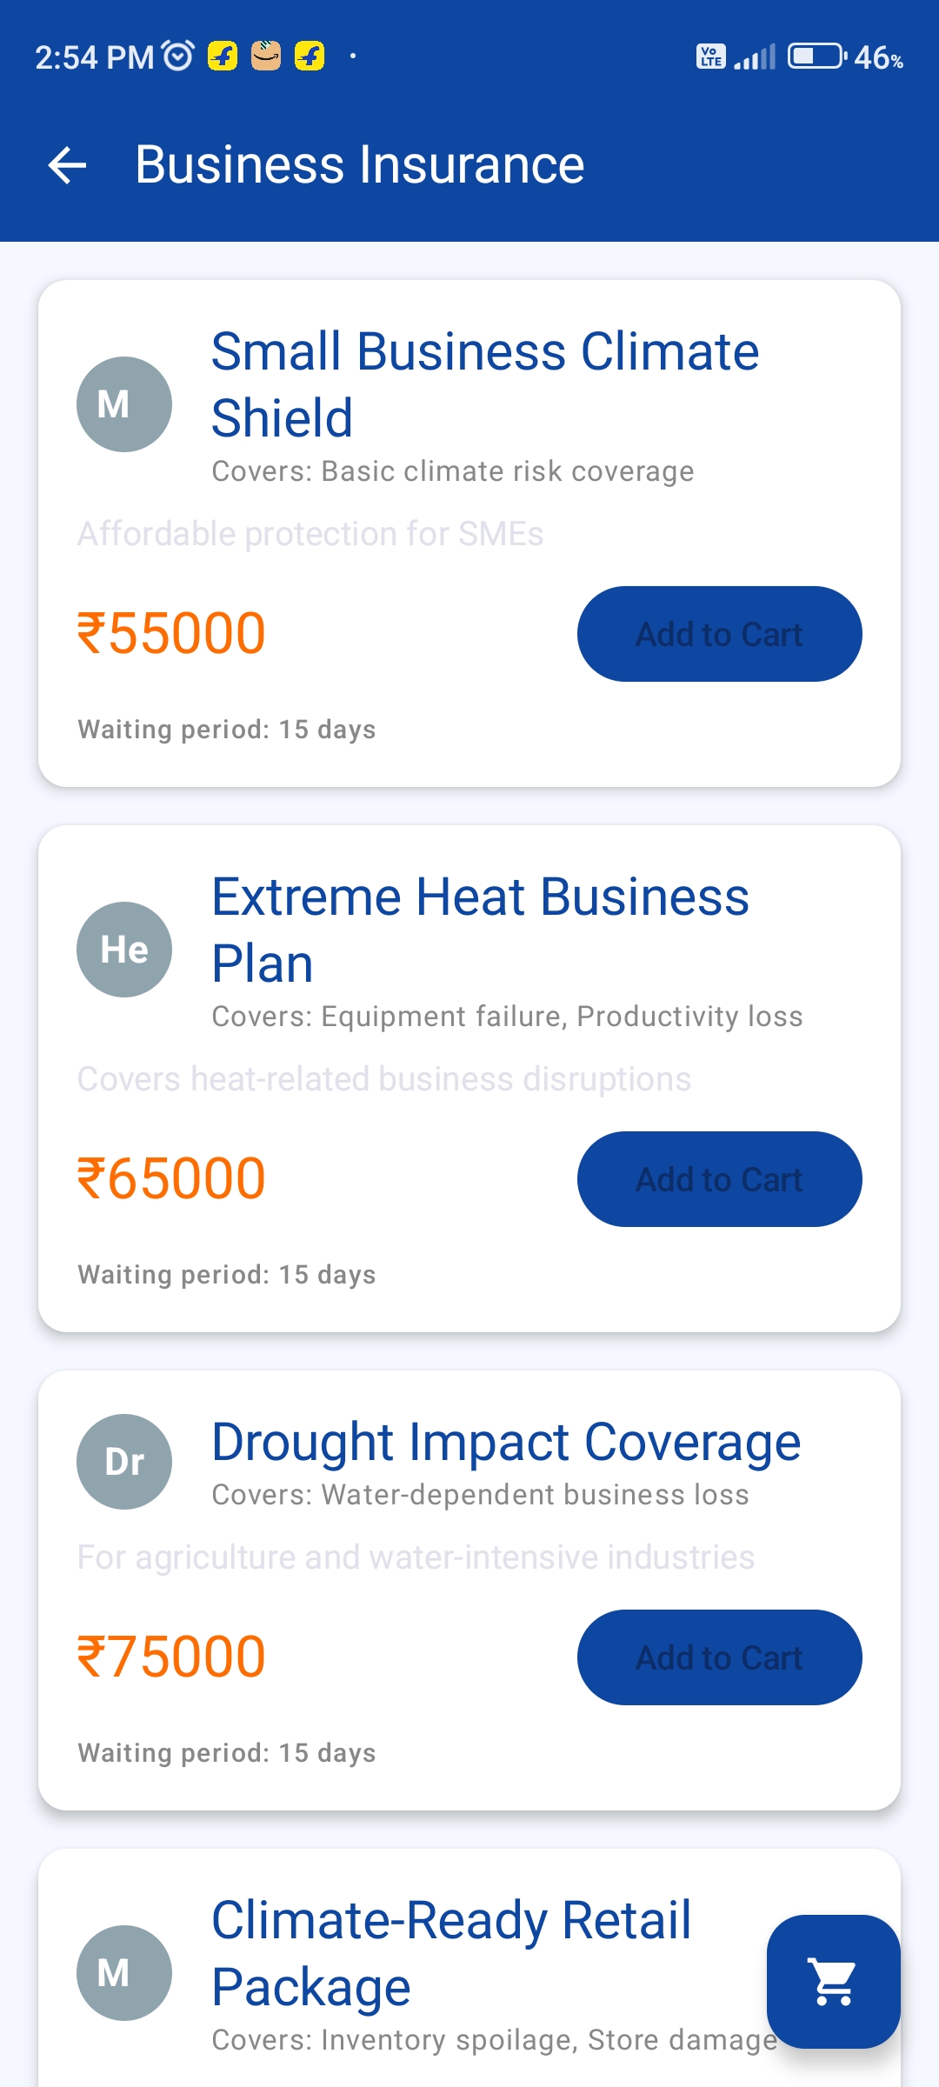Screen dimensions: 939x2087
Task: Add Extreme Heat Business Plan to cart
Action: tap(719, 1179)
